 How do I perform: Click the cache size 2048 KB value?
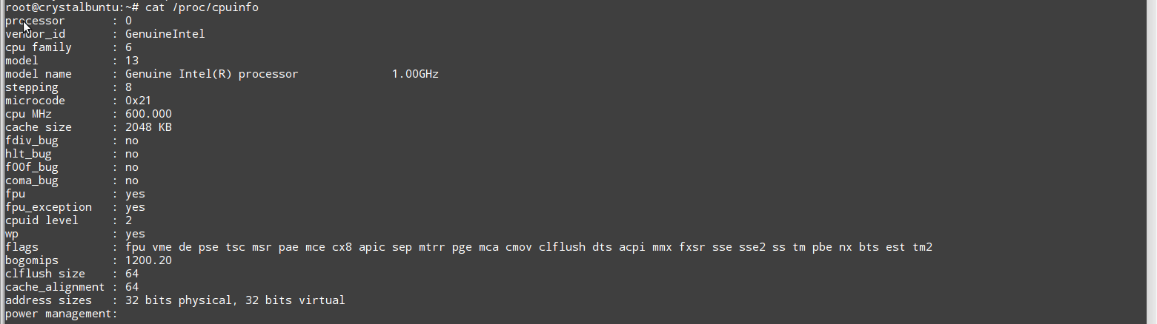pos(148,126)
